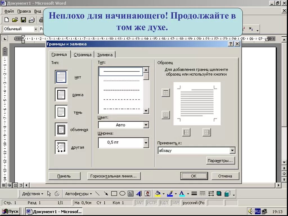Viewport: 288px width, 216px height.
Task: Create a new blank document icon
Action: (x=7, y=20)
